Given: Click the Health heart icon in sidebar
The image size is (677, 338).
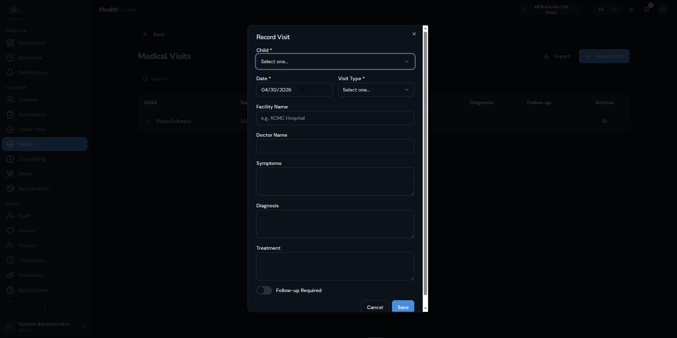Looking at the screenshot, I should tap(10, 144).
